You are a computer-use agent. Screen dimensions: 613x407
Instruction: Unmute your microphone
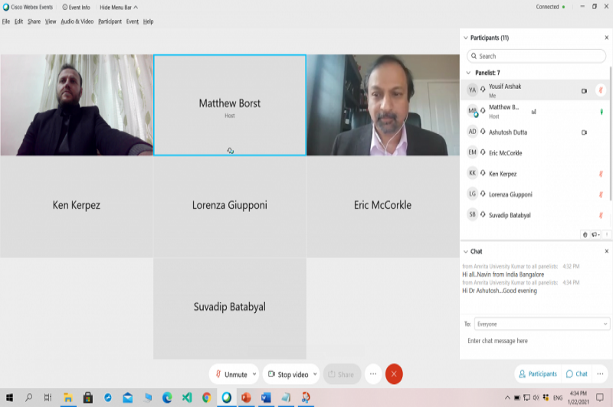point(231,374)
